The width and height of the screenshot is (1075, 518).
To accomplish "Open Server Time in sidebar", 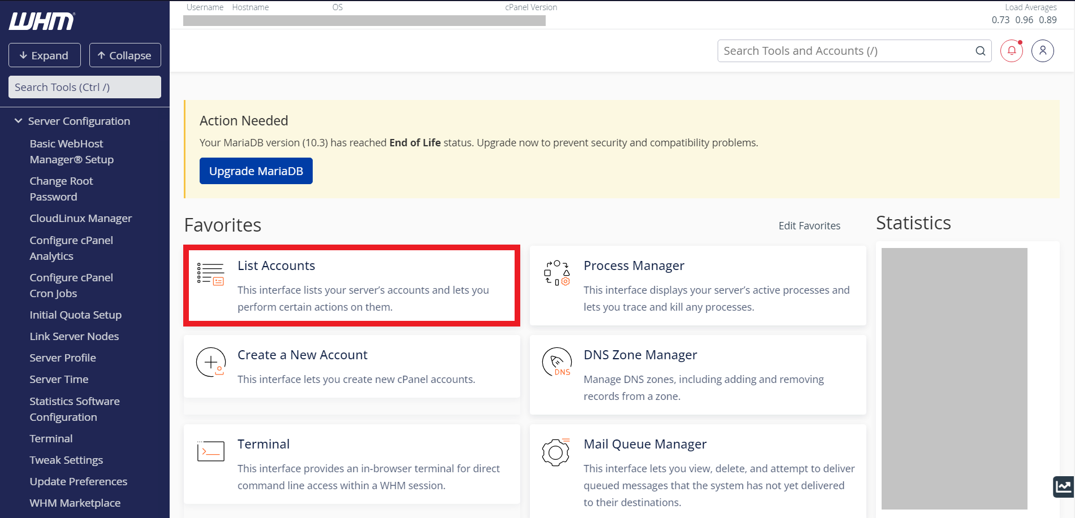I will point(59,379).
